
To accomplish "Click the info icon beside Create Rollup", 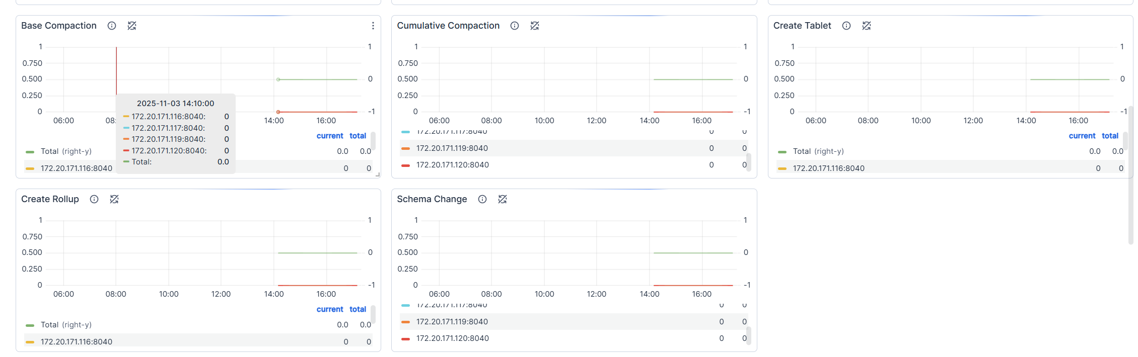I will (94, 199).
